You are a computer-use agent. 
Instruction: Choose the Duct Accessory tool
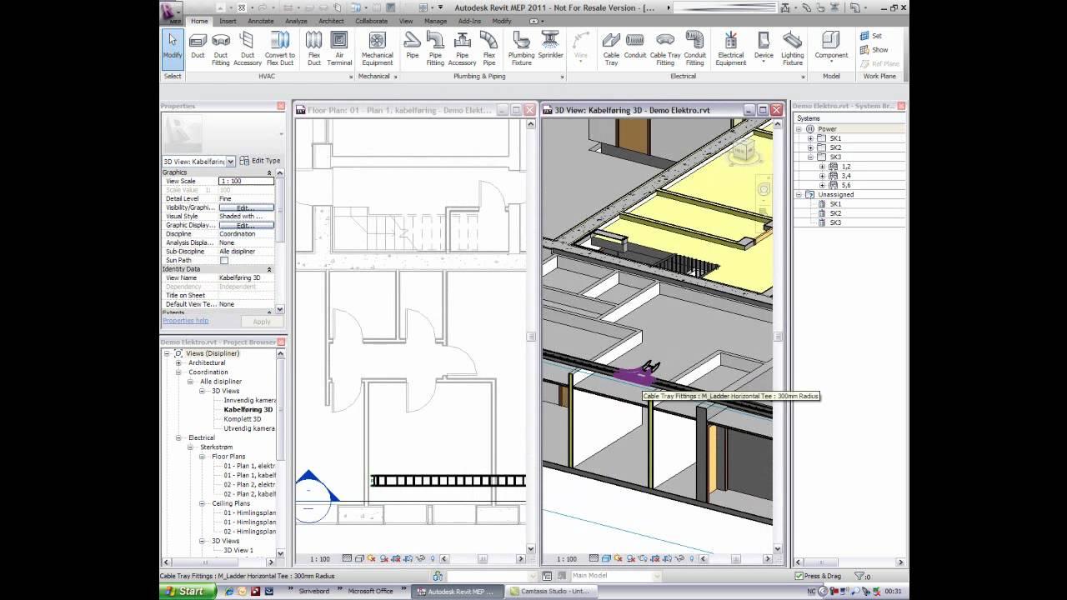point(248,48)
